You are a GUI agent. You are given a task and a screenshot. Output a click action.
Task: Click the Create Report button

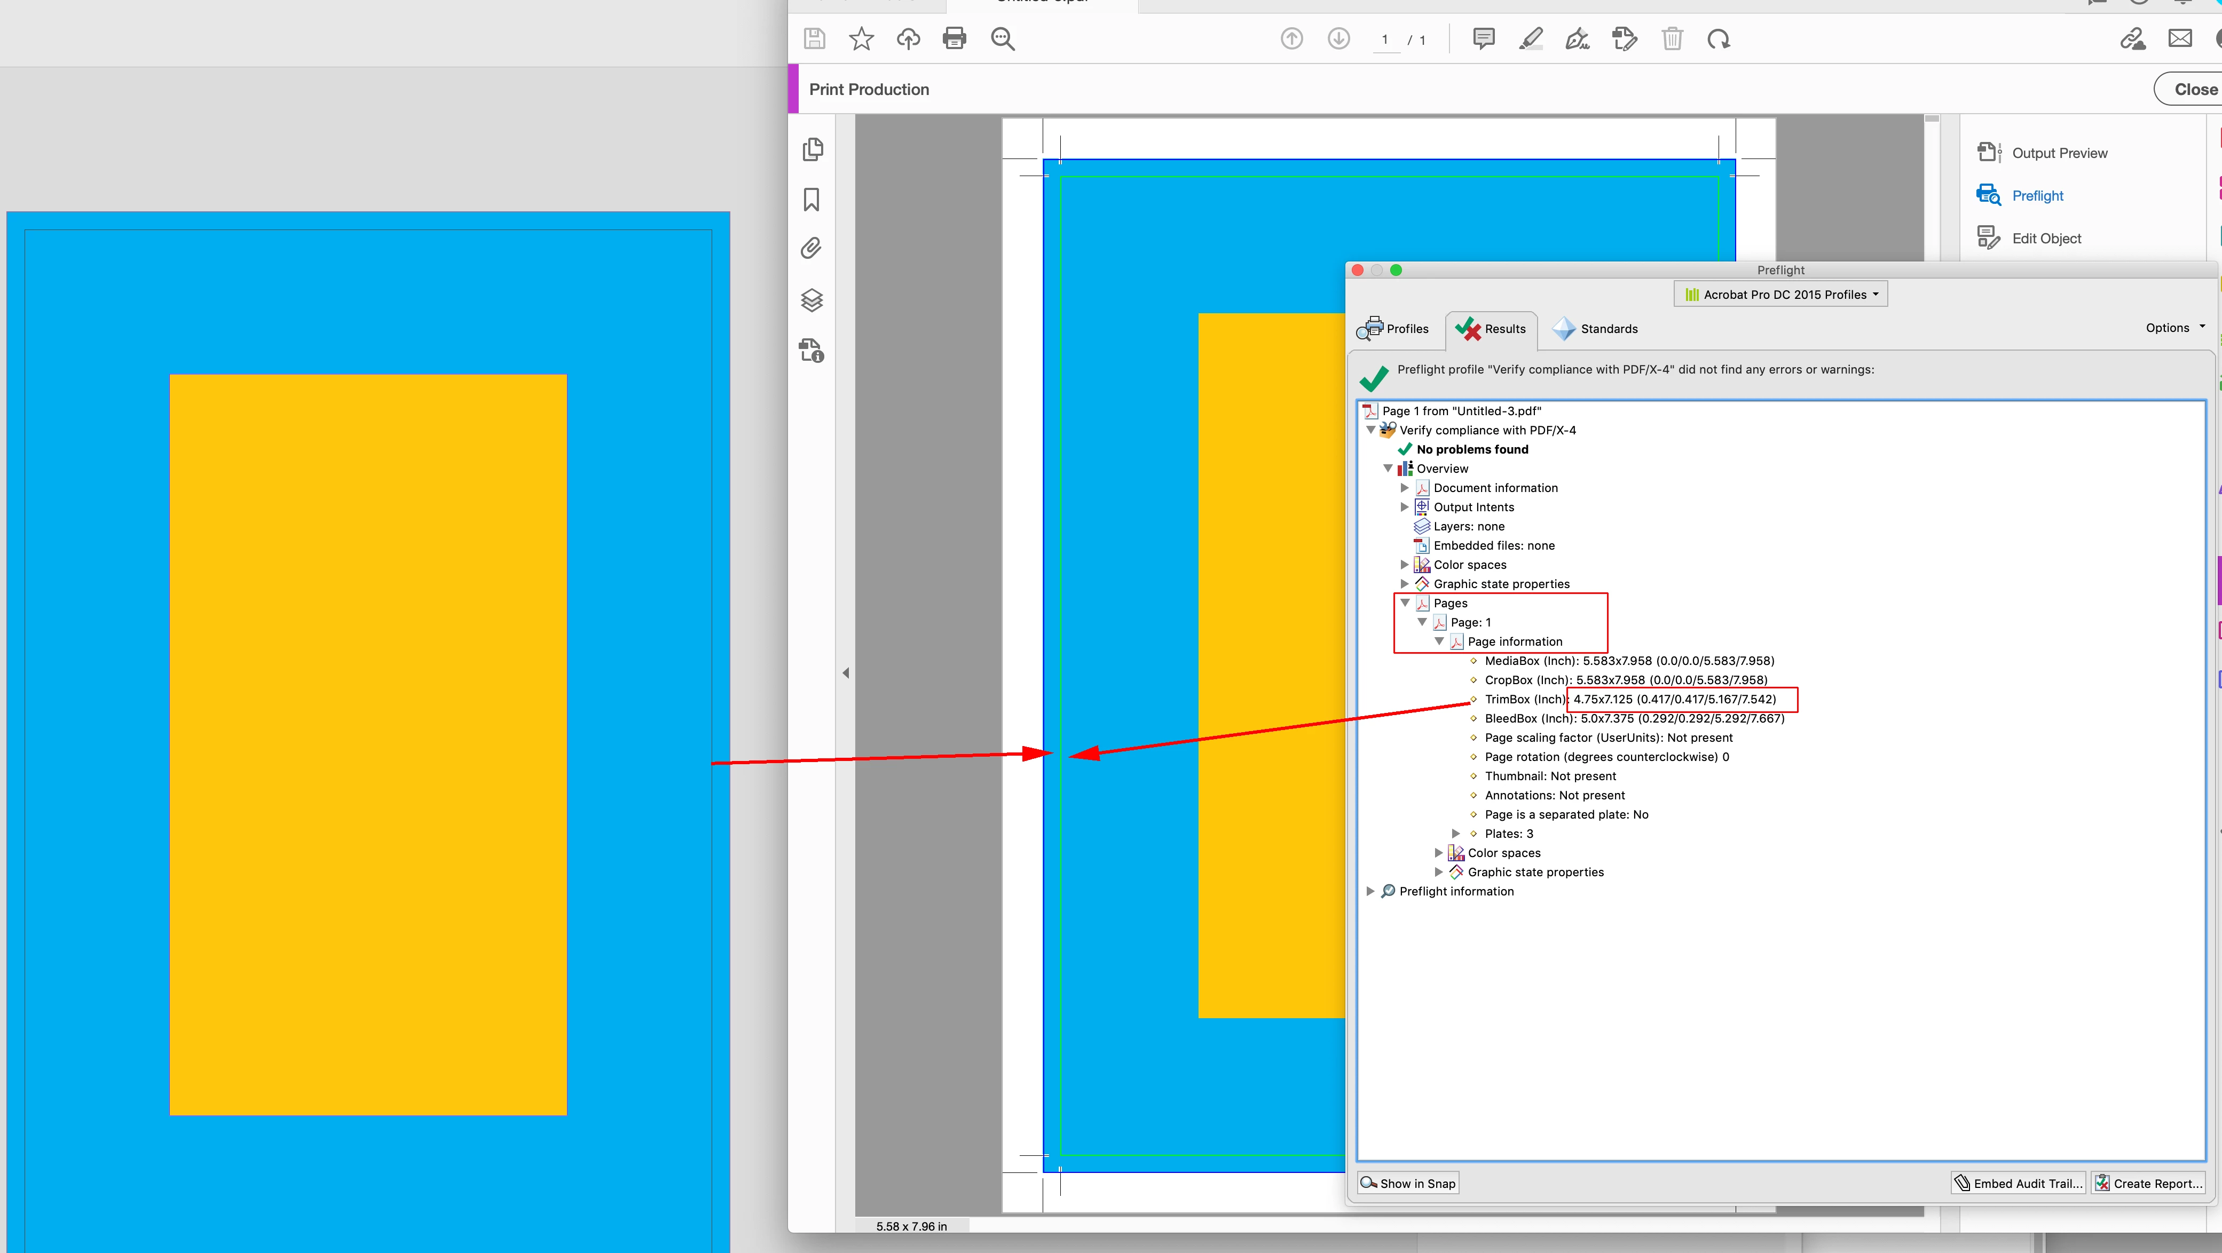coord(2148,1183)
